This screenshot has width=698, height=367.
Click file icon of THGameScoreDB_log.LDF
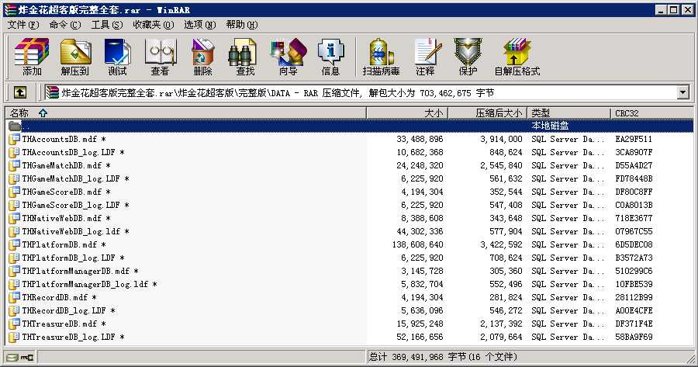point(14,205)
